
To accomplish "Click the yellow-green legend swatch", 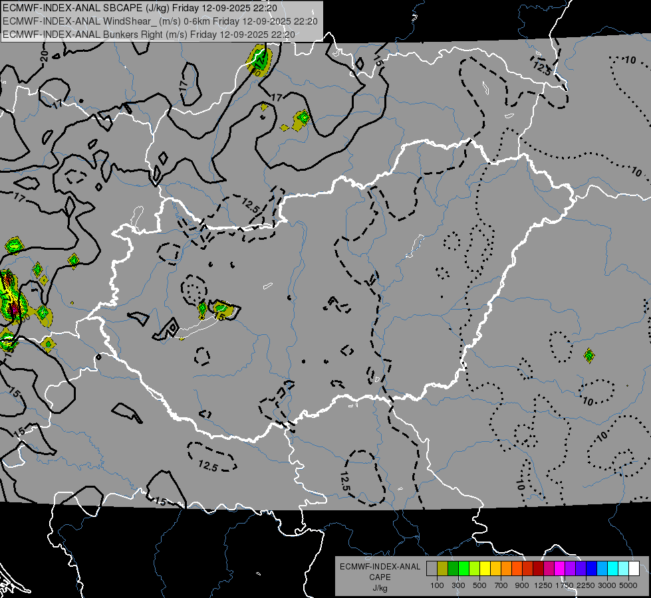I will [x=474, y=569].
